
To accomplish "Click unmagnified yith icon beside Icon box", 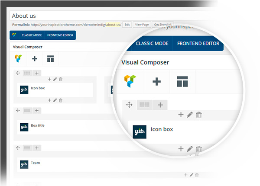I will click(24, 90).
